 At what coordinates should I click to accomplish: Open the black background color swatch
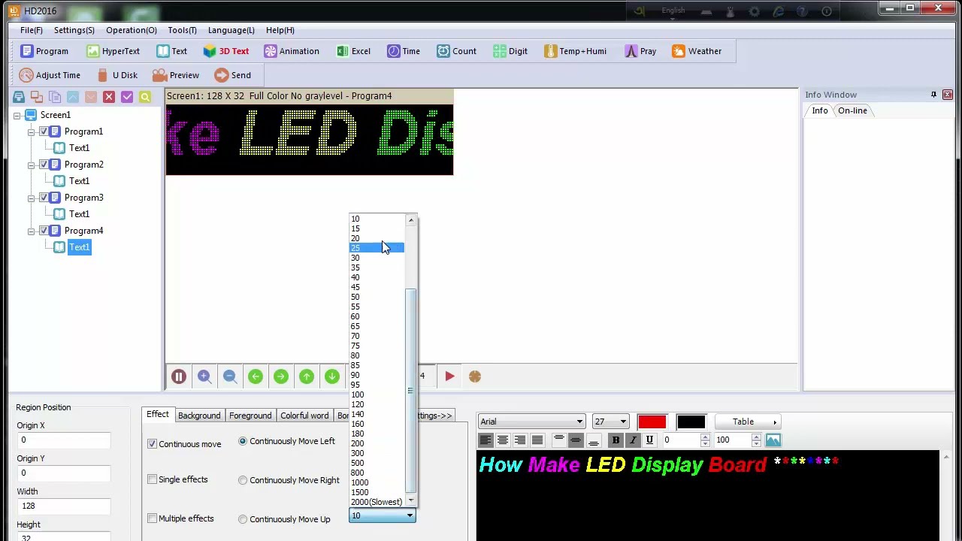click(691, 422)
